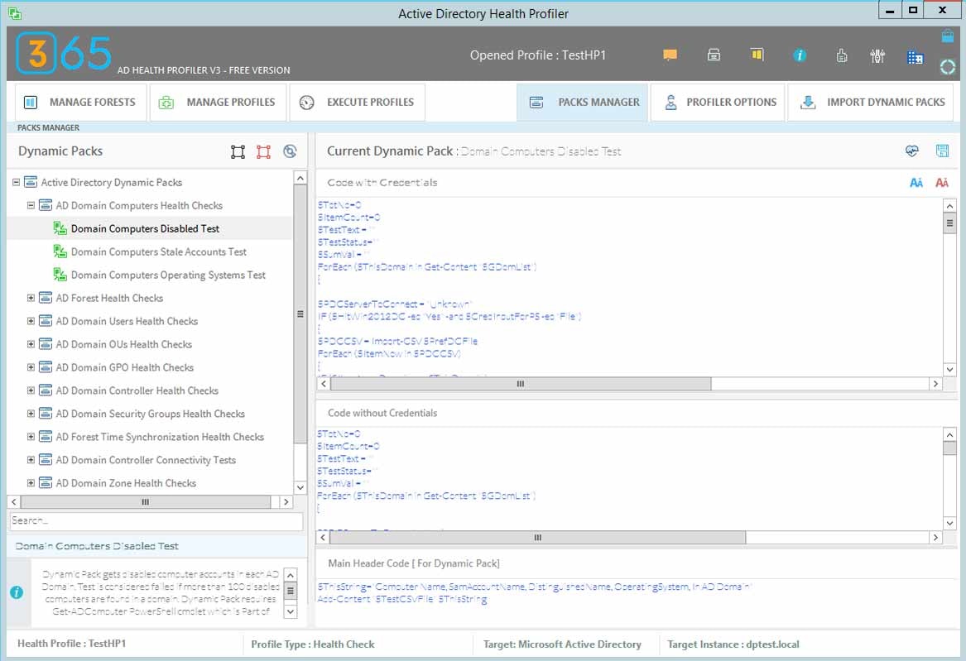Click Profile Type : Health Check status
The width and height of the screenshot is (966, 661).
tap(312, 644)
